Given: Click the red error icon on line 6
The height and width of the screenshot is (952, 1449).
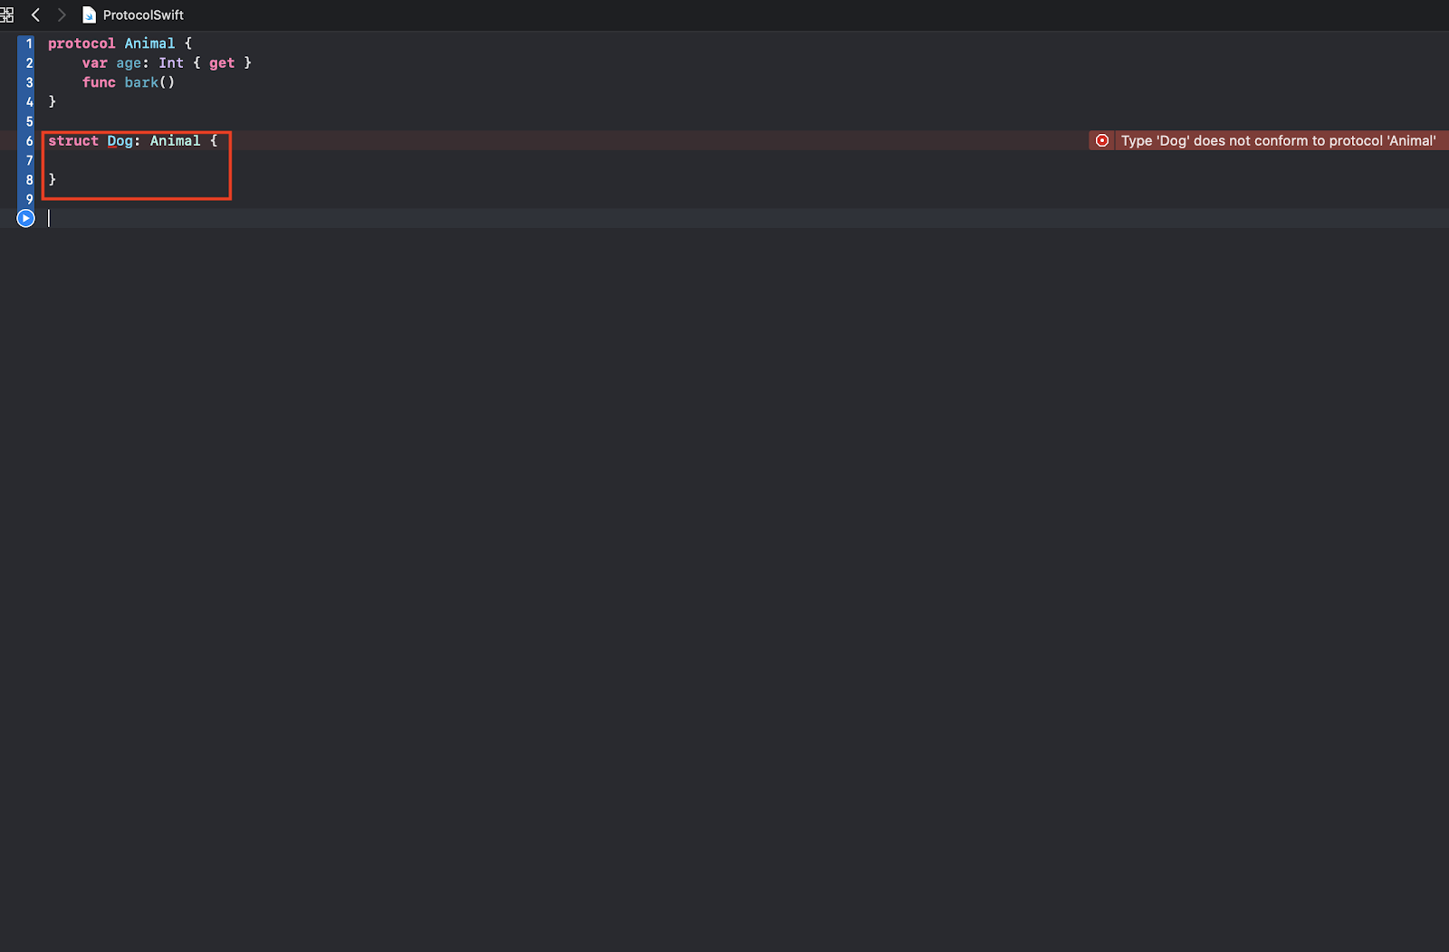Looking at the screenshot, I should coord(1102,140).
